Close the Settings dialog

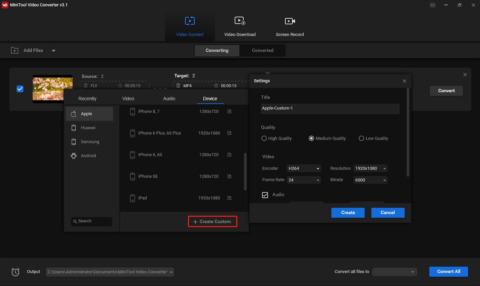click(x=404, y=81)
